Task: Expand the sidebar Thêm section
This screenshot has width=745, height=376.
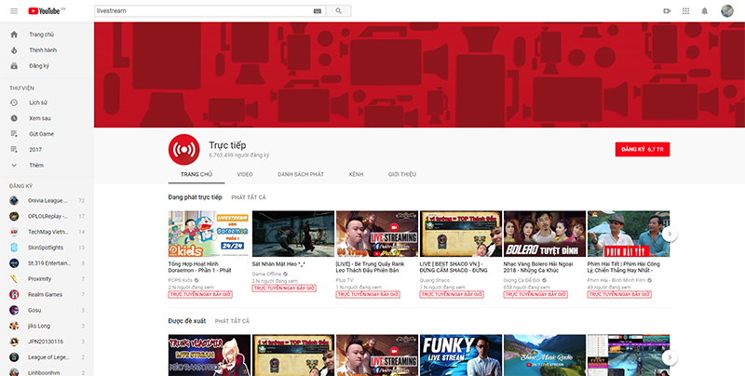Action: click(x=35, y=165)
